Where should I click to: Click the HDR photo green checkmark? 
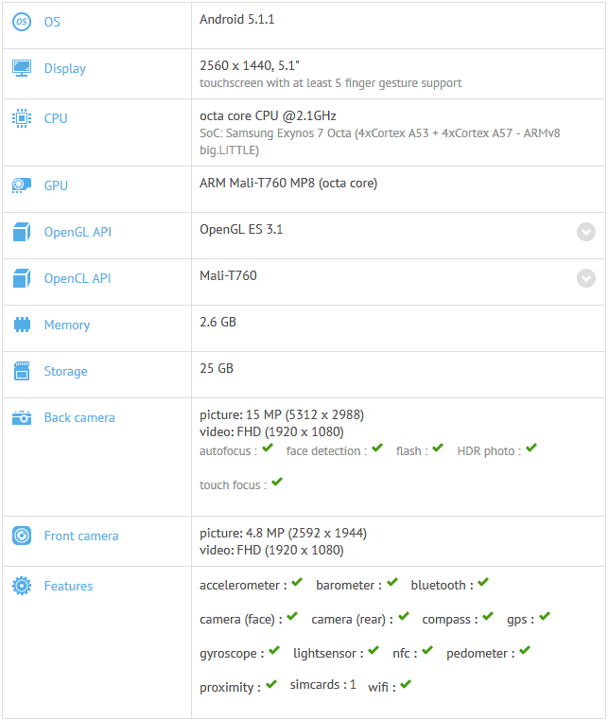531,448
